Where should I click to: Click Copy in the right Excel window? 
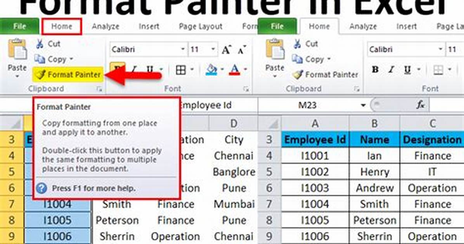308,59
